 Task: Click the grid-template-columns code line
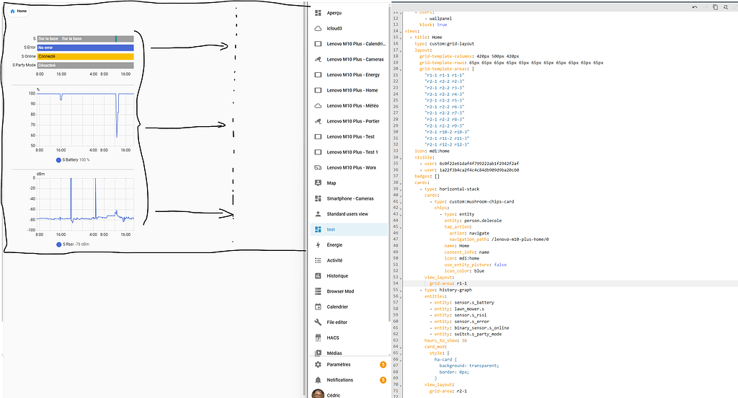click(469, 56)
